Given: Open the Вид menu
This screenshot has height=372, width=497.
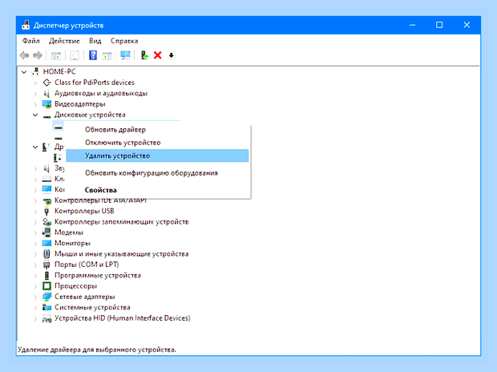Looking at the screenshot, I should coord(95,41).
